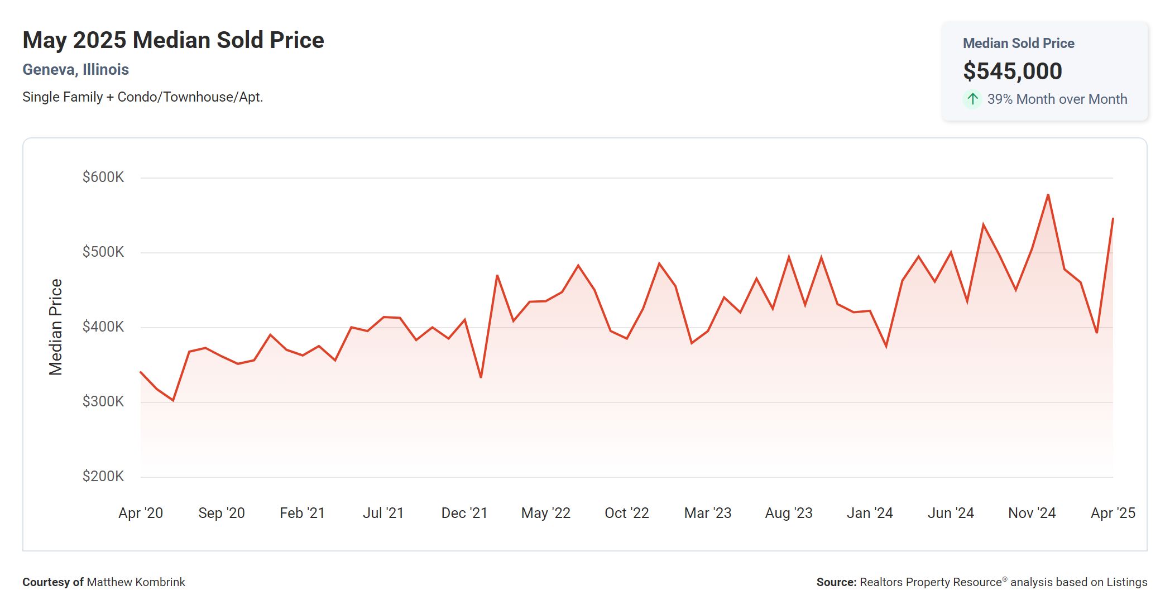The image size is (1170, 614).
Task: Click the $600K y-axis label
Action: pos(103,178)
